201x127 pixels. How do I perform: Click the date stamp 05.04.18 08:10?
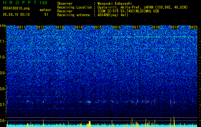pos(16,15)
